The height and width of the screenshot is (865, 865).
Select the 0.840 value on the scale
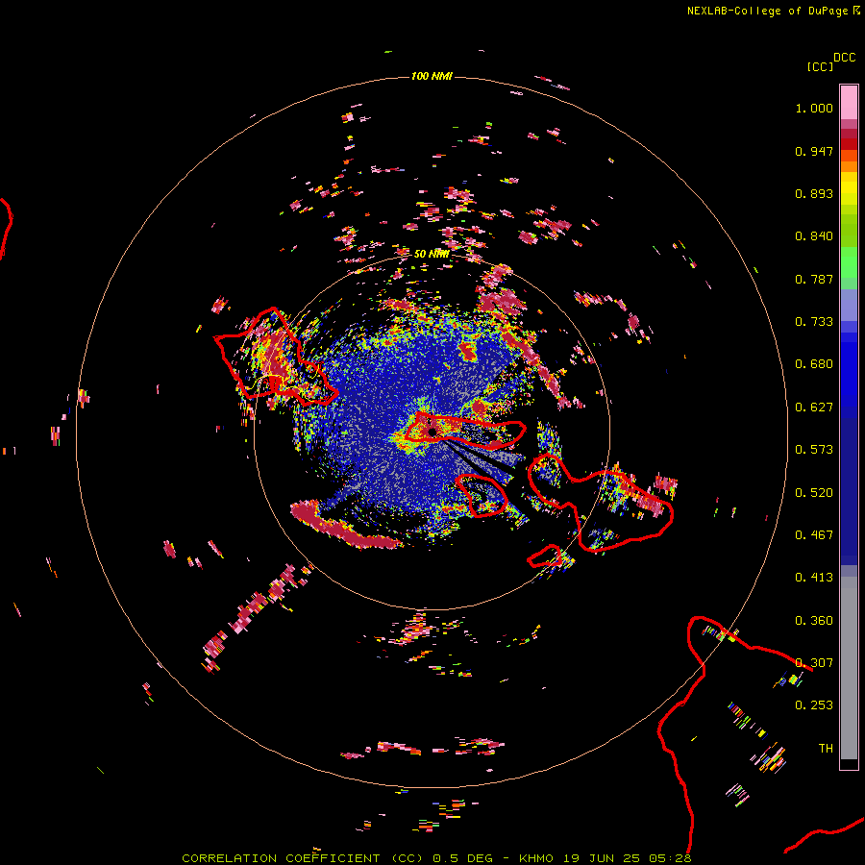coord(814,236)
